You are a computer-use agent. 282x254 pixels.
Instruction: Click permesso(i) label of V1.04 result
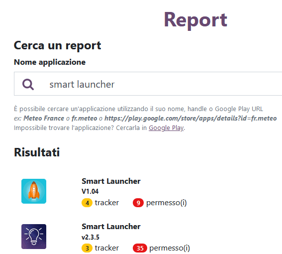166,203
